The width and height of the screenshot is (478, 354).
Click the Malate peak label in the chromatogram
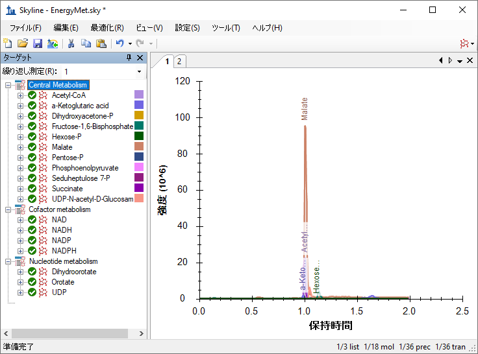pyautogui.click(x=304, y=109)
